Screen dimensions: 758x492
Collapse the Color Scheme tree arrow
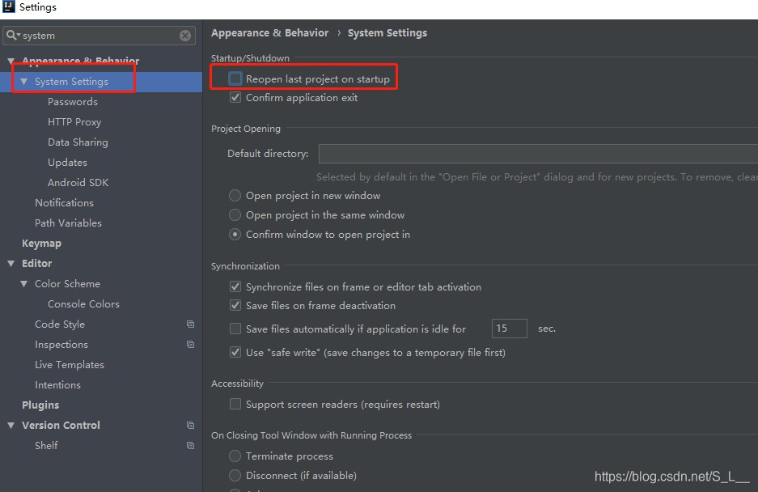tap(23, 284)
